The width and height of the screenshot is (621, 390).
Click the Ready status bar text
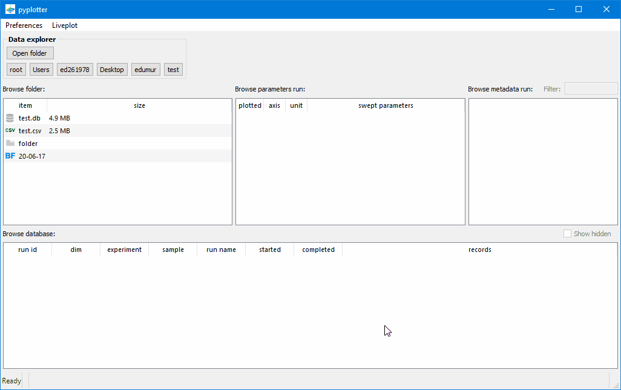pyautogui.click(x=11, y=381)
